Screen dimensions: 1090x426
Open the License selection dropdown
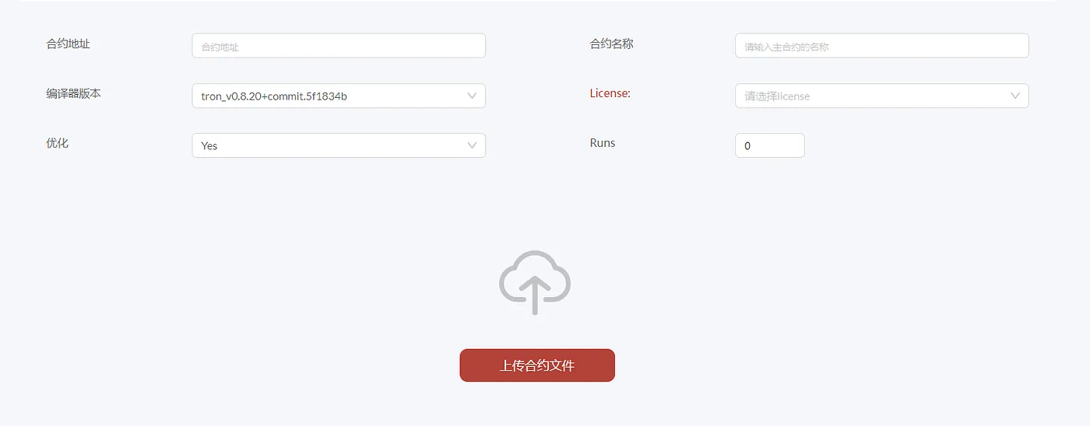pyautogui.click(x=881, y=96)
